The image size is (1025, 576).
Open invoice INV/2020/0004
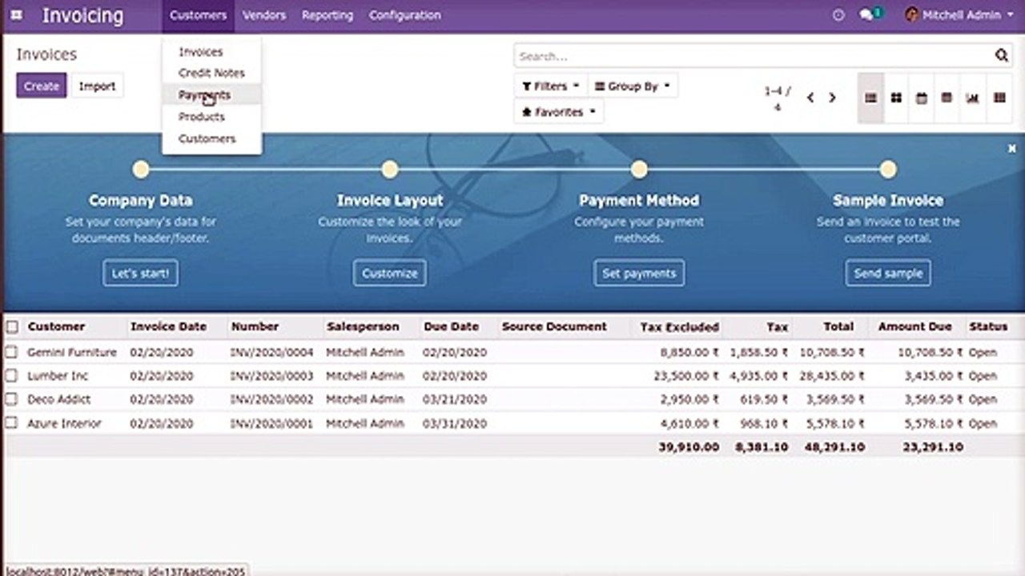pos(271,352)
